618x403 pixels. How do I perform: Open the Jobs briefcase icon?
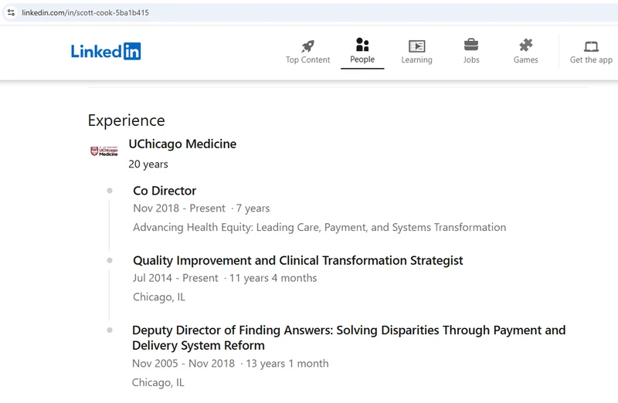pos(471,45)
